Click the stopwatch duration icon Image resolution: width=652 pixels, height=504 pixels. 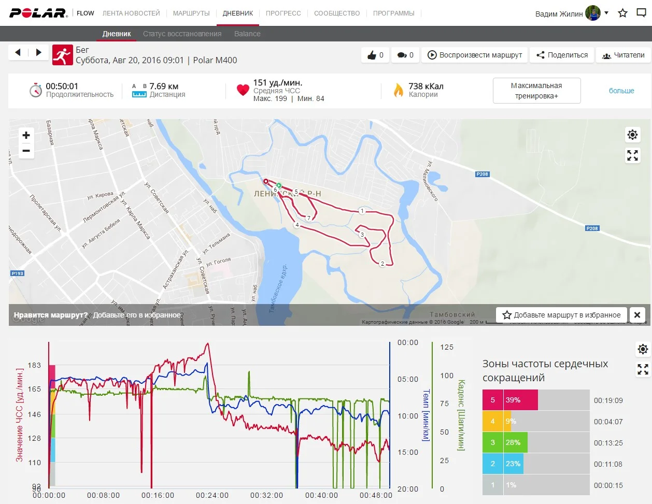[x=35, y=90]
